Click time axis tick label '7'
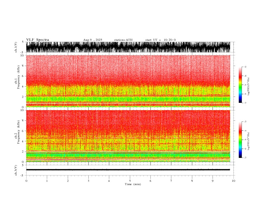The image size is (263, 203). coord(171,181)
